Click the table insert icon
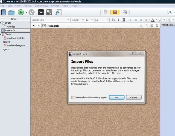 [x=170, y=20]
